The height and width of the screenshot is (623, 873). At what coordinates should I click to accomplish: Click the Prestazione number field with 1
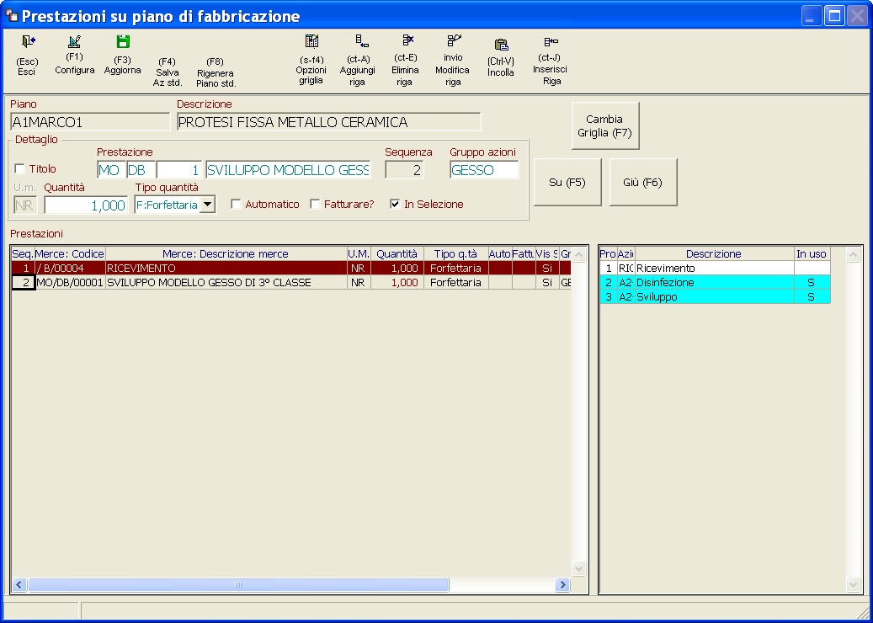178,170
